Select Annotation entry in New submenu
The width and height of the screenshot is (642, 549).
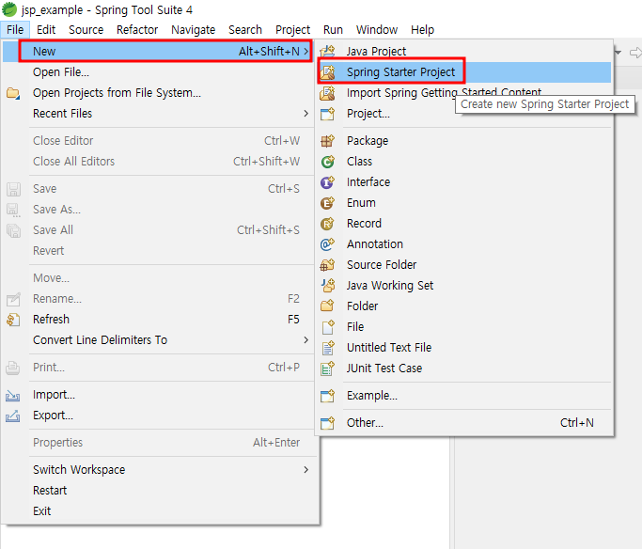(x=464, y=244)
